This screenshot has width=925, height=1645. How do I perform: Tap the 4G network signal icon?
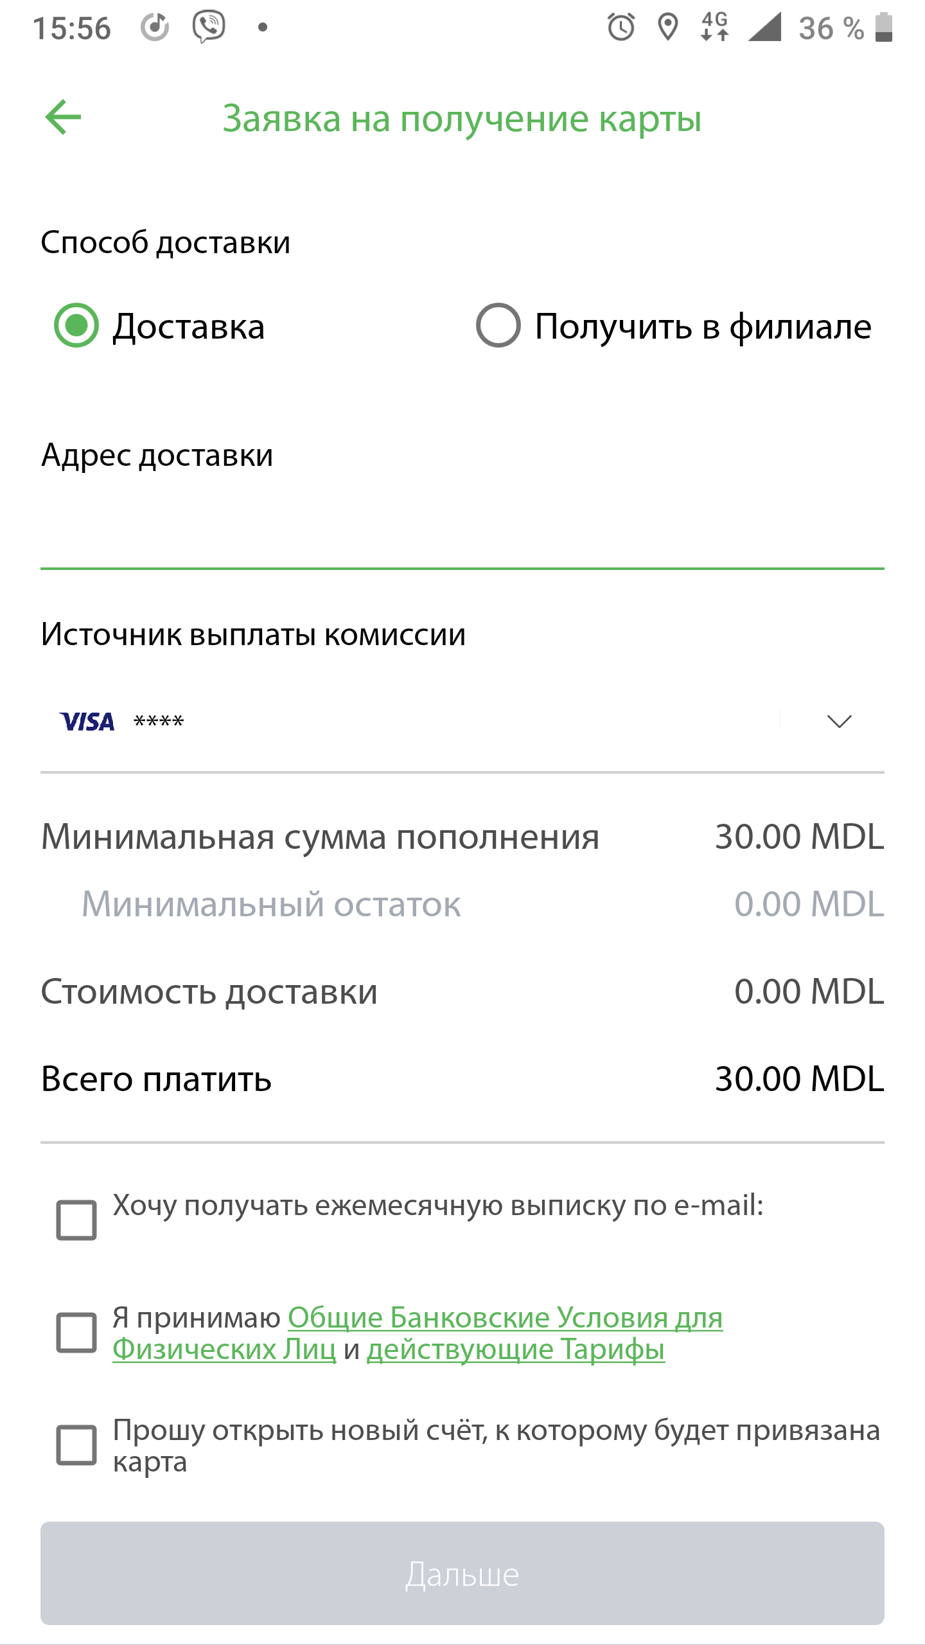click(715, 28)
